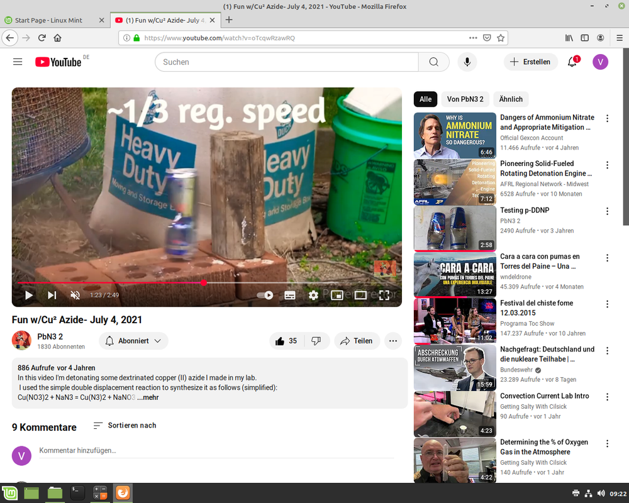
Task: Open the volume control in tray
Action: pos(601,494)
